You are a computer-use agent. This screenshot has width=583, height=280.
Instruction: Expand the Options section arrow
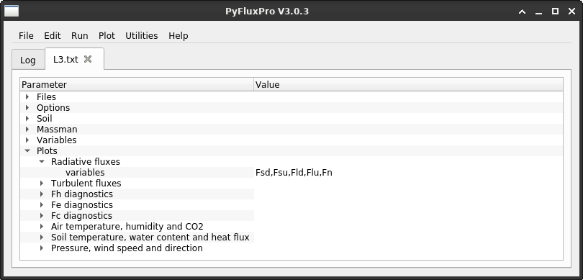point(27,108)
